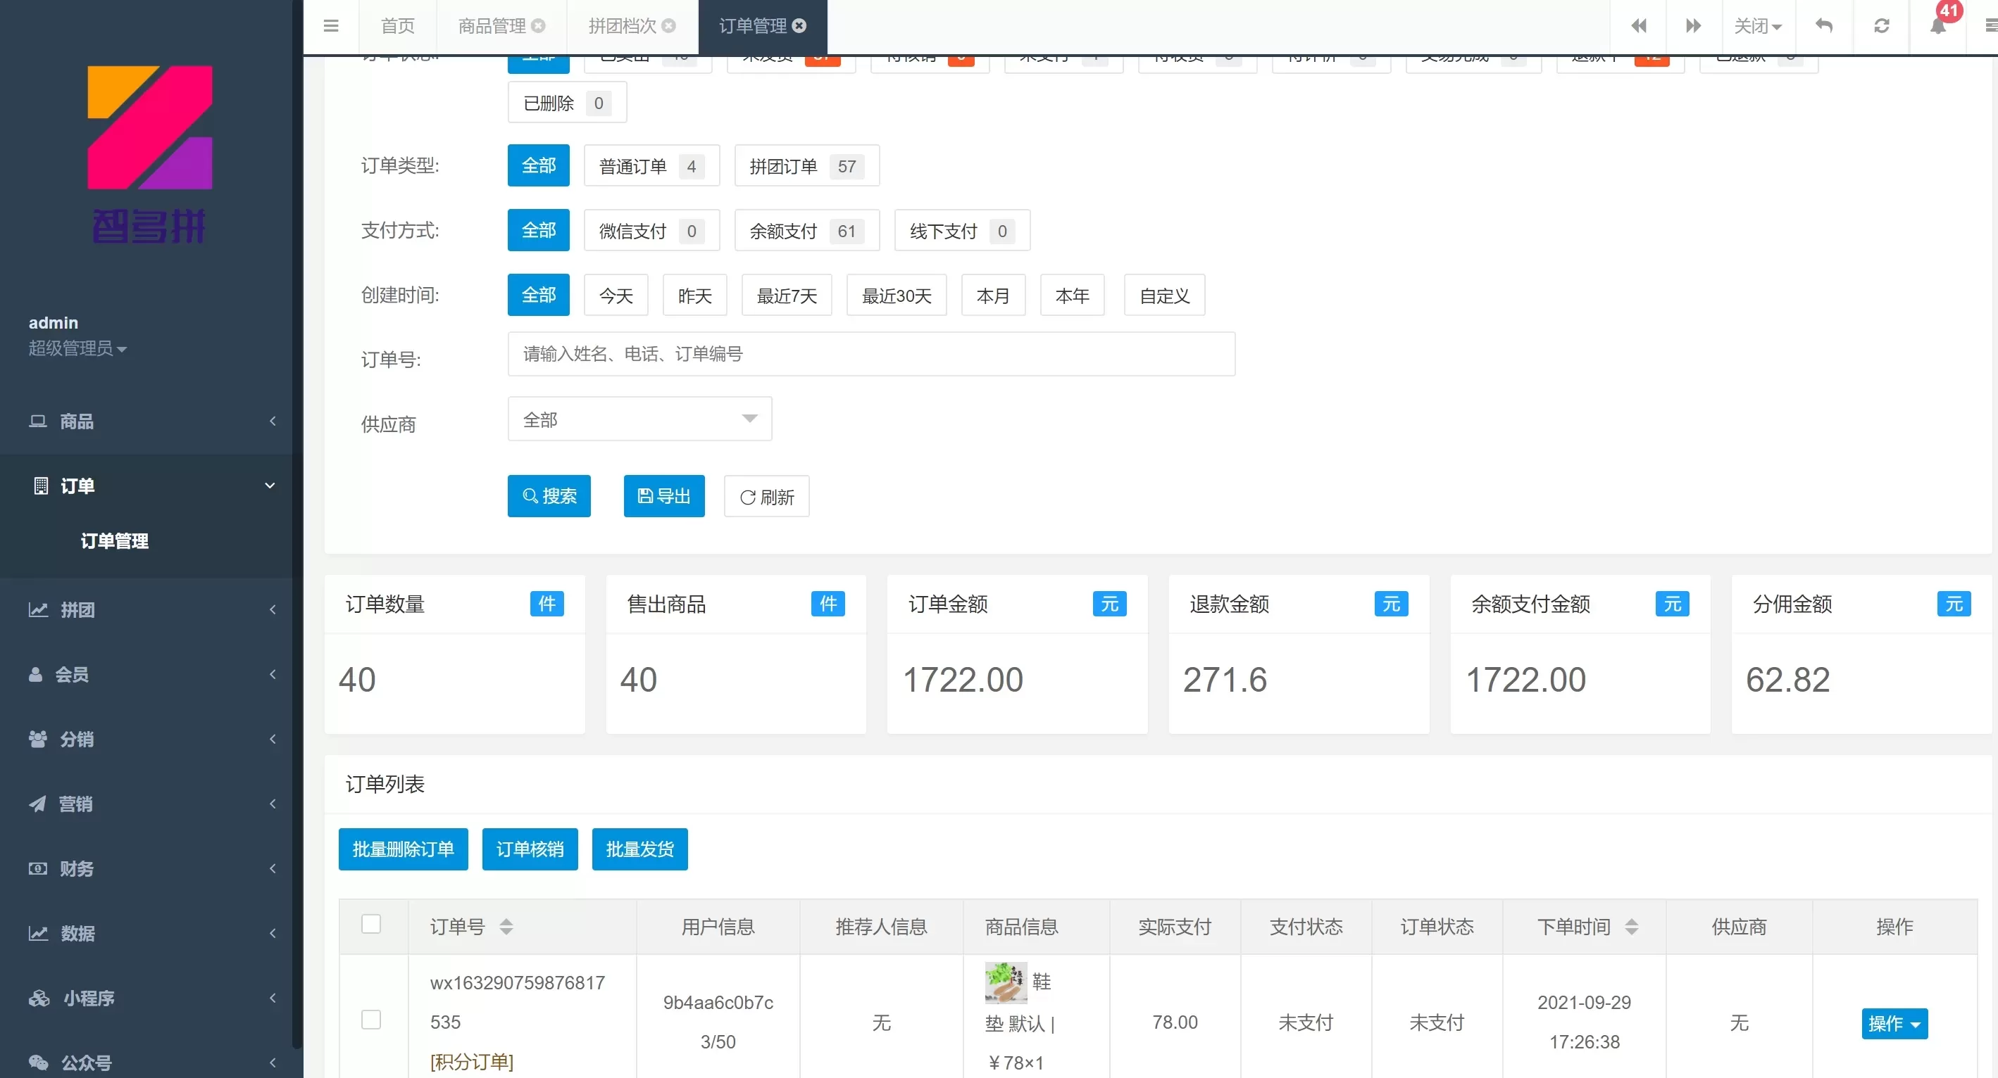Select 拼团订单 order type filter
The image size is (1998, 1078).
(x=806, y=166)
